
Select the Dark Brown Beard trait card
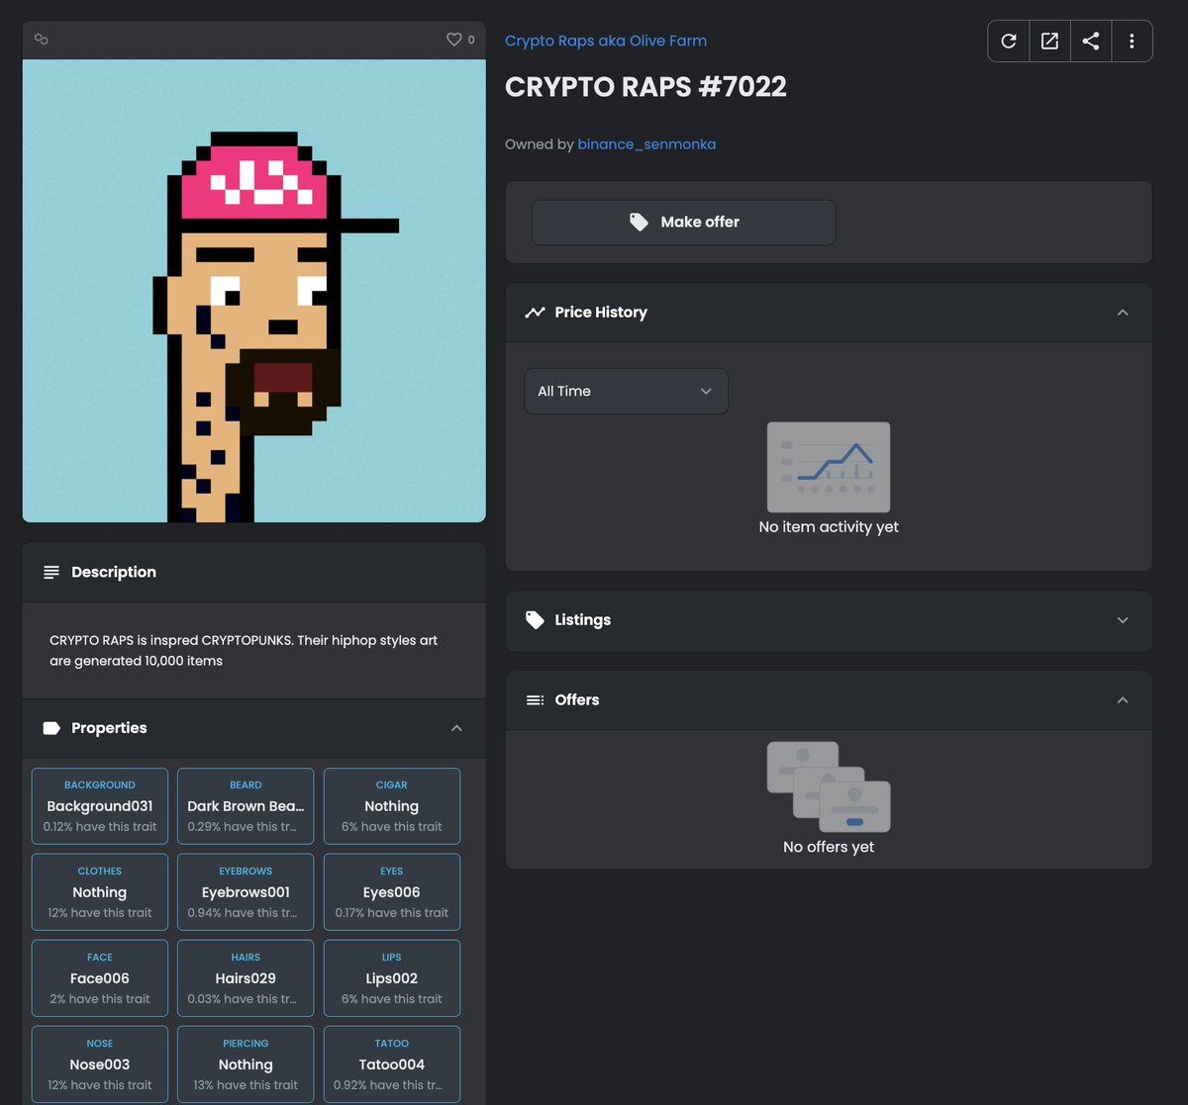[246, 806]
